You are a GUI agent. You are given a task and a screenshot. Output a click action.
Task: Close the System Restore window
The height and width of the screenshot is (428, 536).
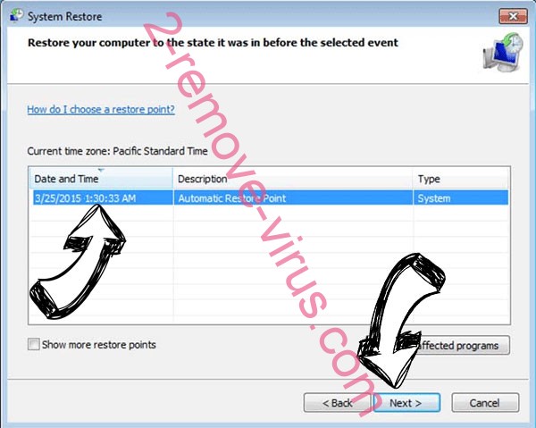513,16
